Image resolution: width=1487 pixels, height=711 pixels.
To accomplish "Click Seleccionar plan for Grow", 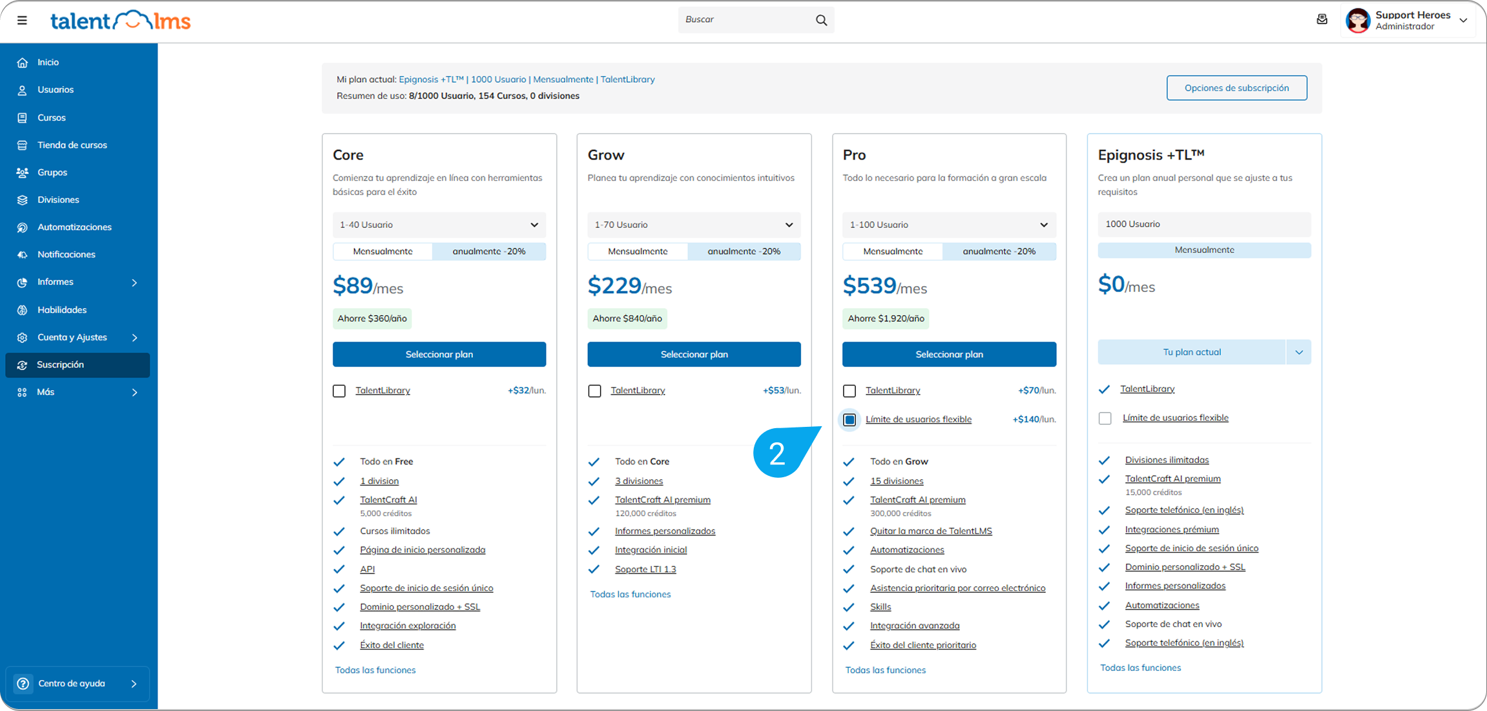I will (694, 355).
